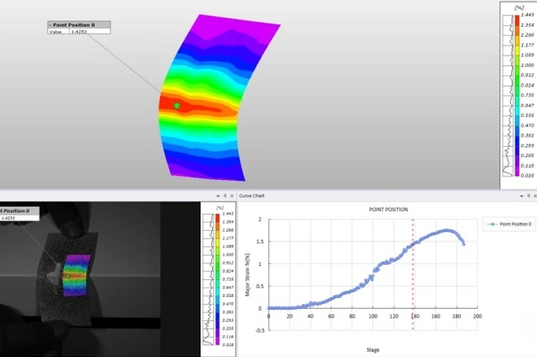Collapse the Point Position 0 label arrow
This screenshot has width=537, height=357.
pos(50,25)
